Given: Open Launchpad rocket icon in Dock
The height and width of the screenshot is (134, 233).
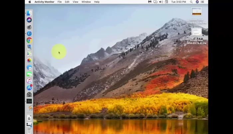Looking at the screenshot, I should pos(29,27).
